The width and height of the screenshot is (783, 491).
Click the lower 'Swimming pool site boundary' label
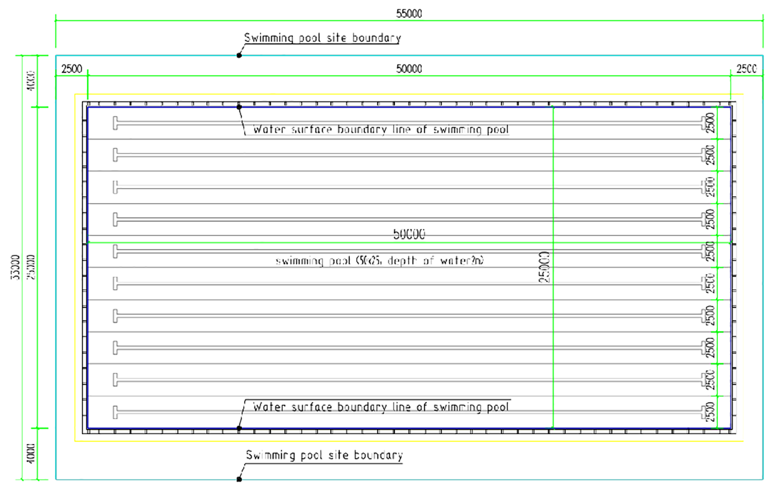(x=324, y=455)
